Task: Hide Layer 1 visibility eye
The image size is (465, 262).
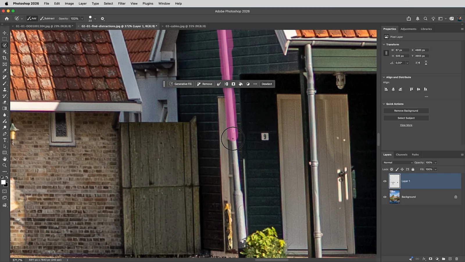Action: pyautogui.click(x=385, y=181)
